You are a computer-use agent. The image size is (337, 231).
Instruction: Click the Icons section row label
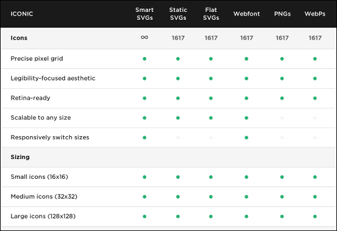(19, 38)
